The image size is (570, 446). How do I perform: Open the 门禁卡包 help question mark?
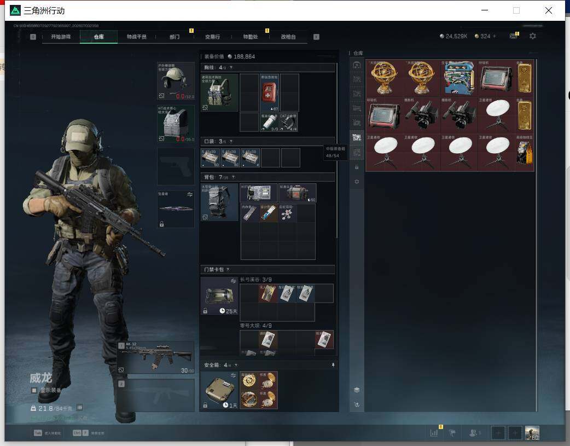pos(228,270)
